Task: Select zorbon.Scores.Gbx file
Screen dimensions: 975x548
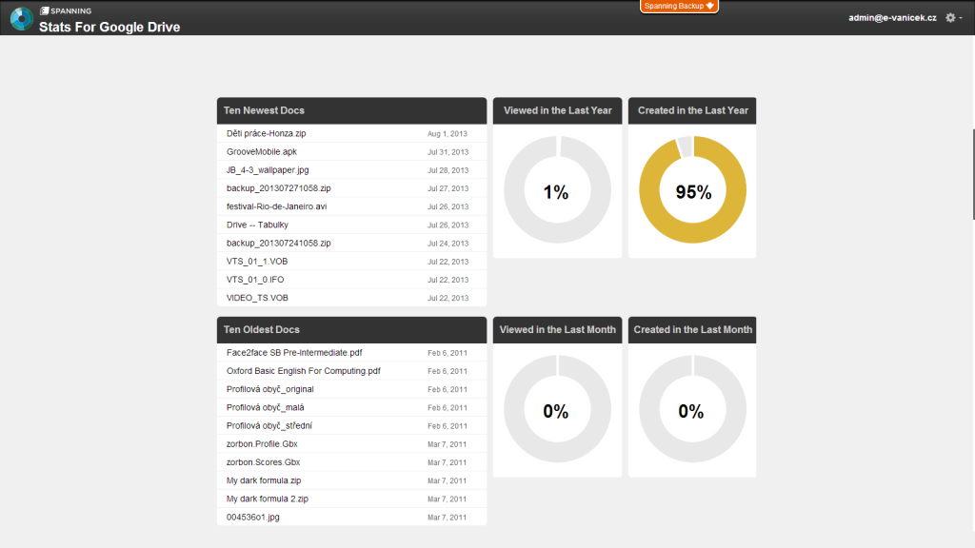Action: pyautogui.click(x=263, y=462)
